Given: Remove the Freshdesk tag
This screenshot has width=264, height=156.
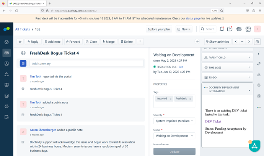Looking at the screenshot, I should [x=190, y=99].
